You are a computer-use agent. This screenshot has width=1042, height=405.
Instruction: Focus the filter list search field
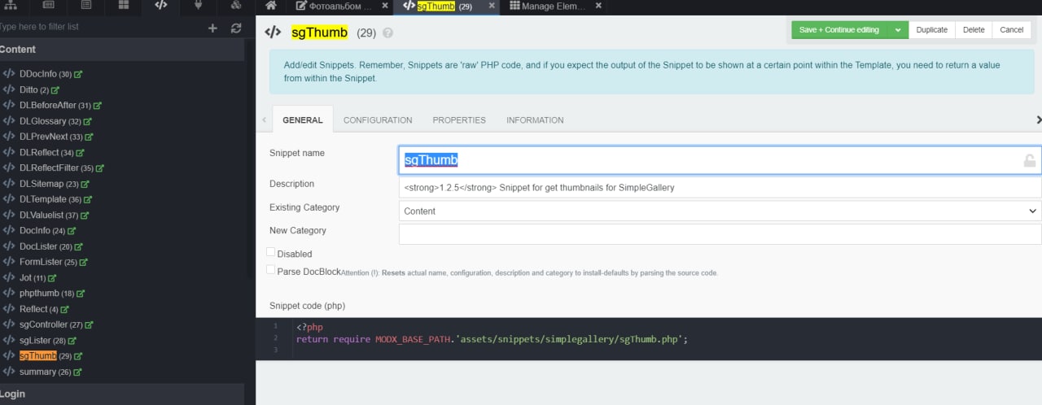pos(98,27)
